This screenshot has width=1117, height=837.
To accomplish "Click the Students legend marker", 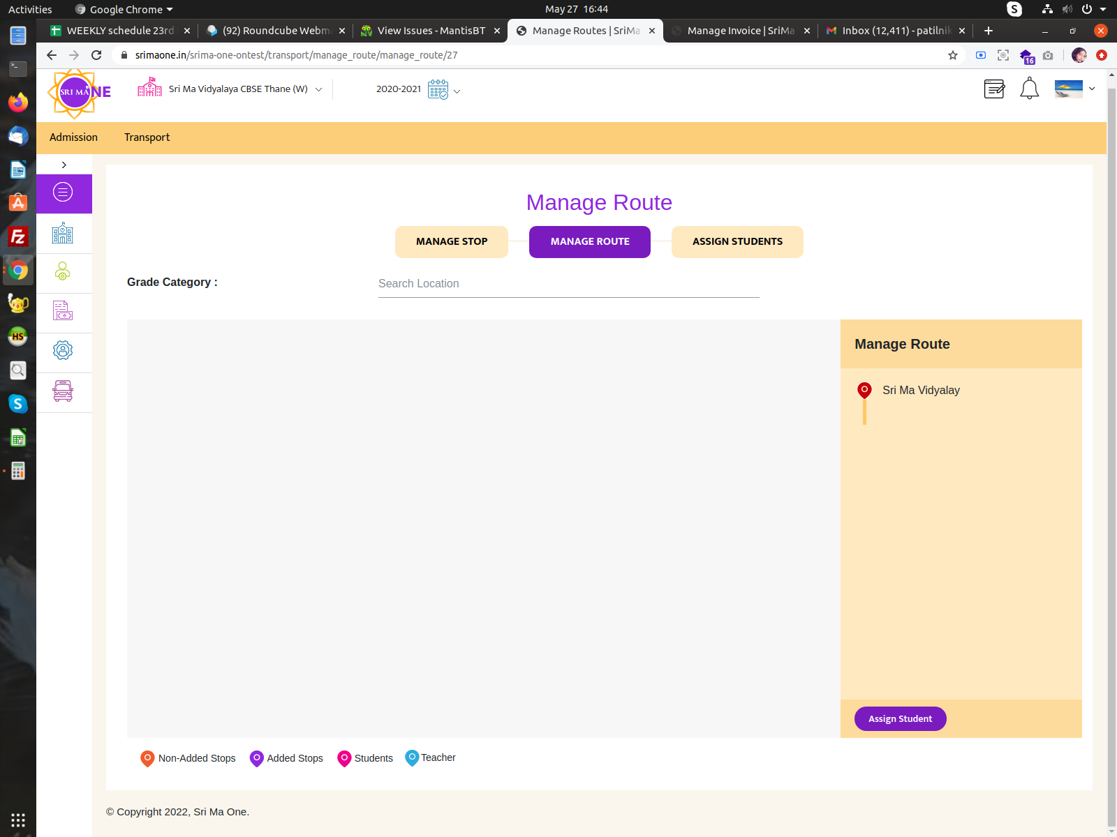I will coord(344,758).
